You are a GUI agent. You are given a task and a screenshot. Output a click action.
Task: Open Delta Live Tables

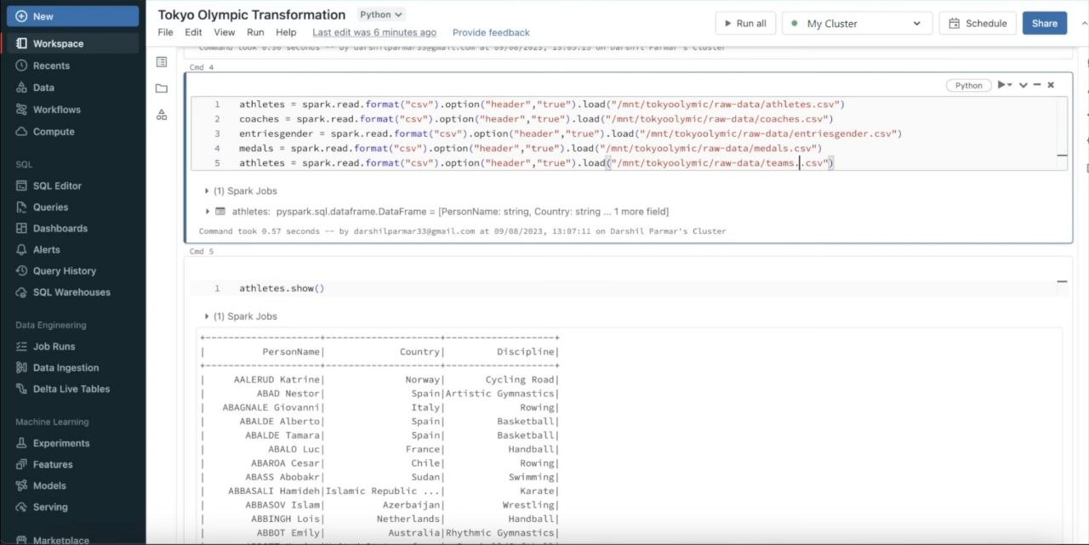coord(72,389)
